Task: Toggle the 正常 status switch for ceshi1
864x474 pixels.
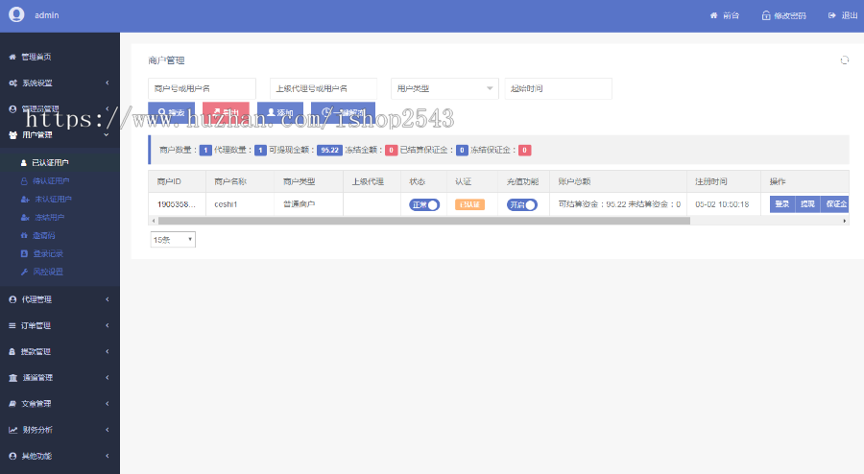Action: (424, 204)
